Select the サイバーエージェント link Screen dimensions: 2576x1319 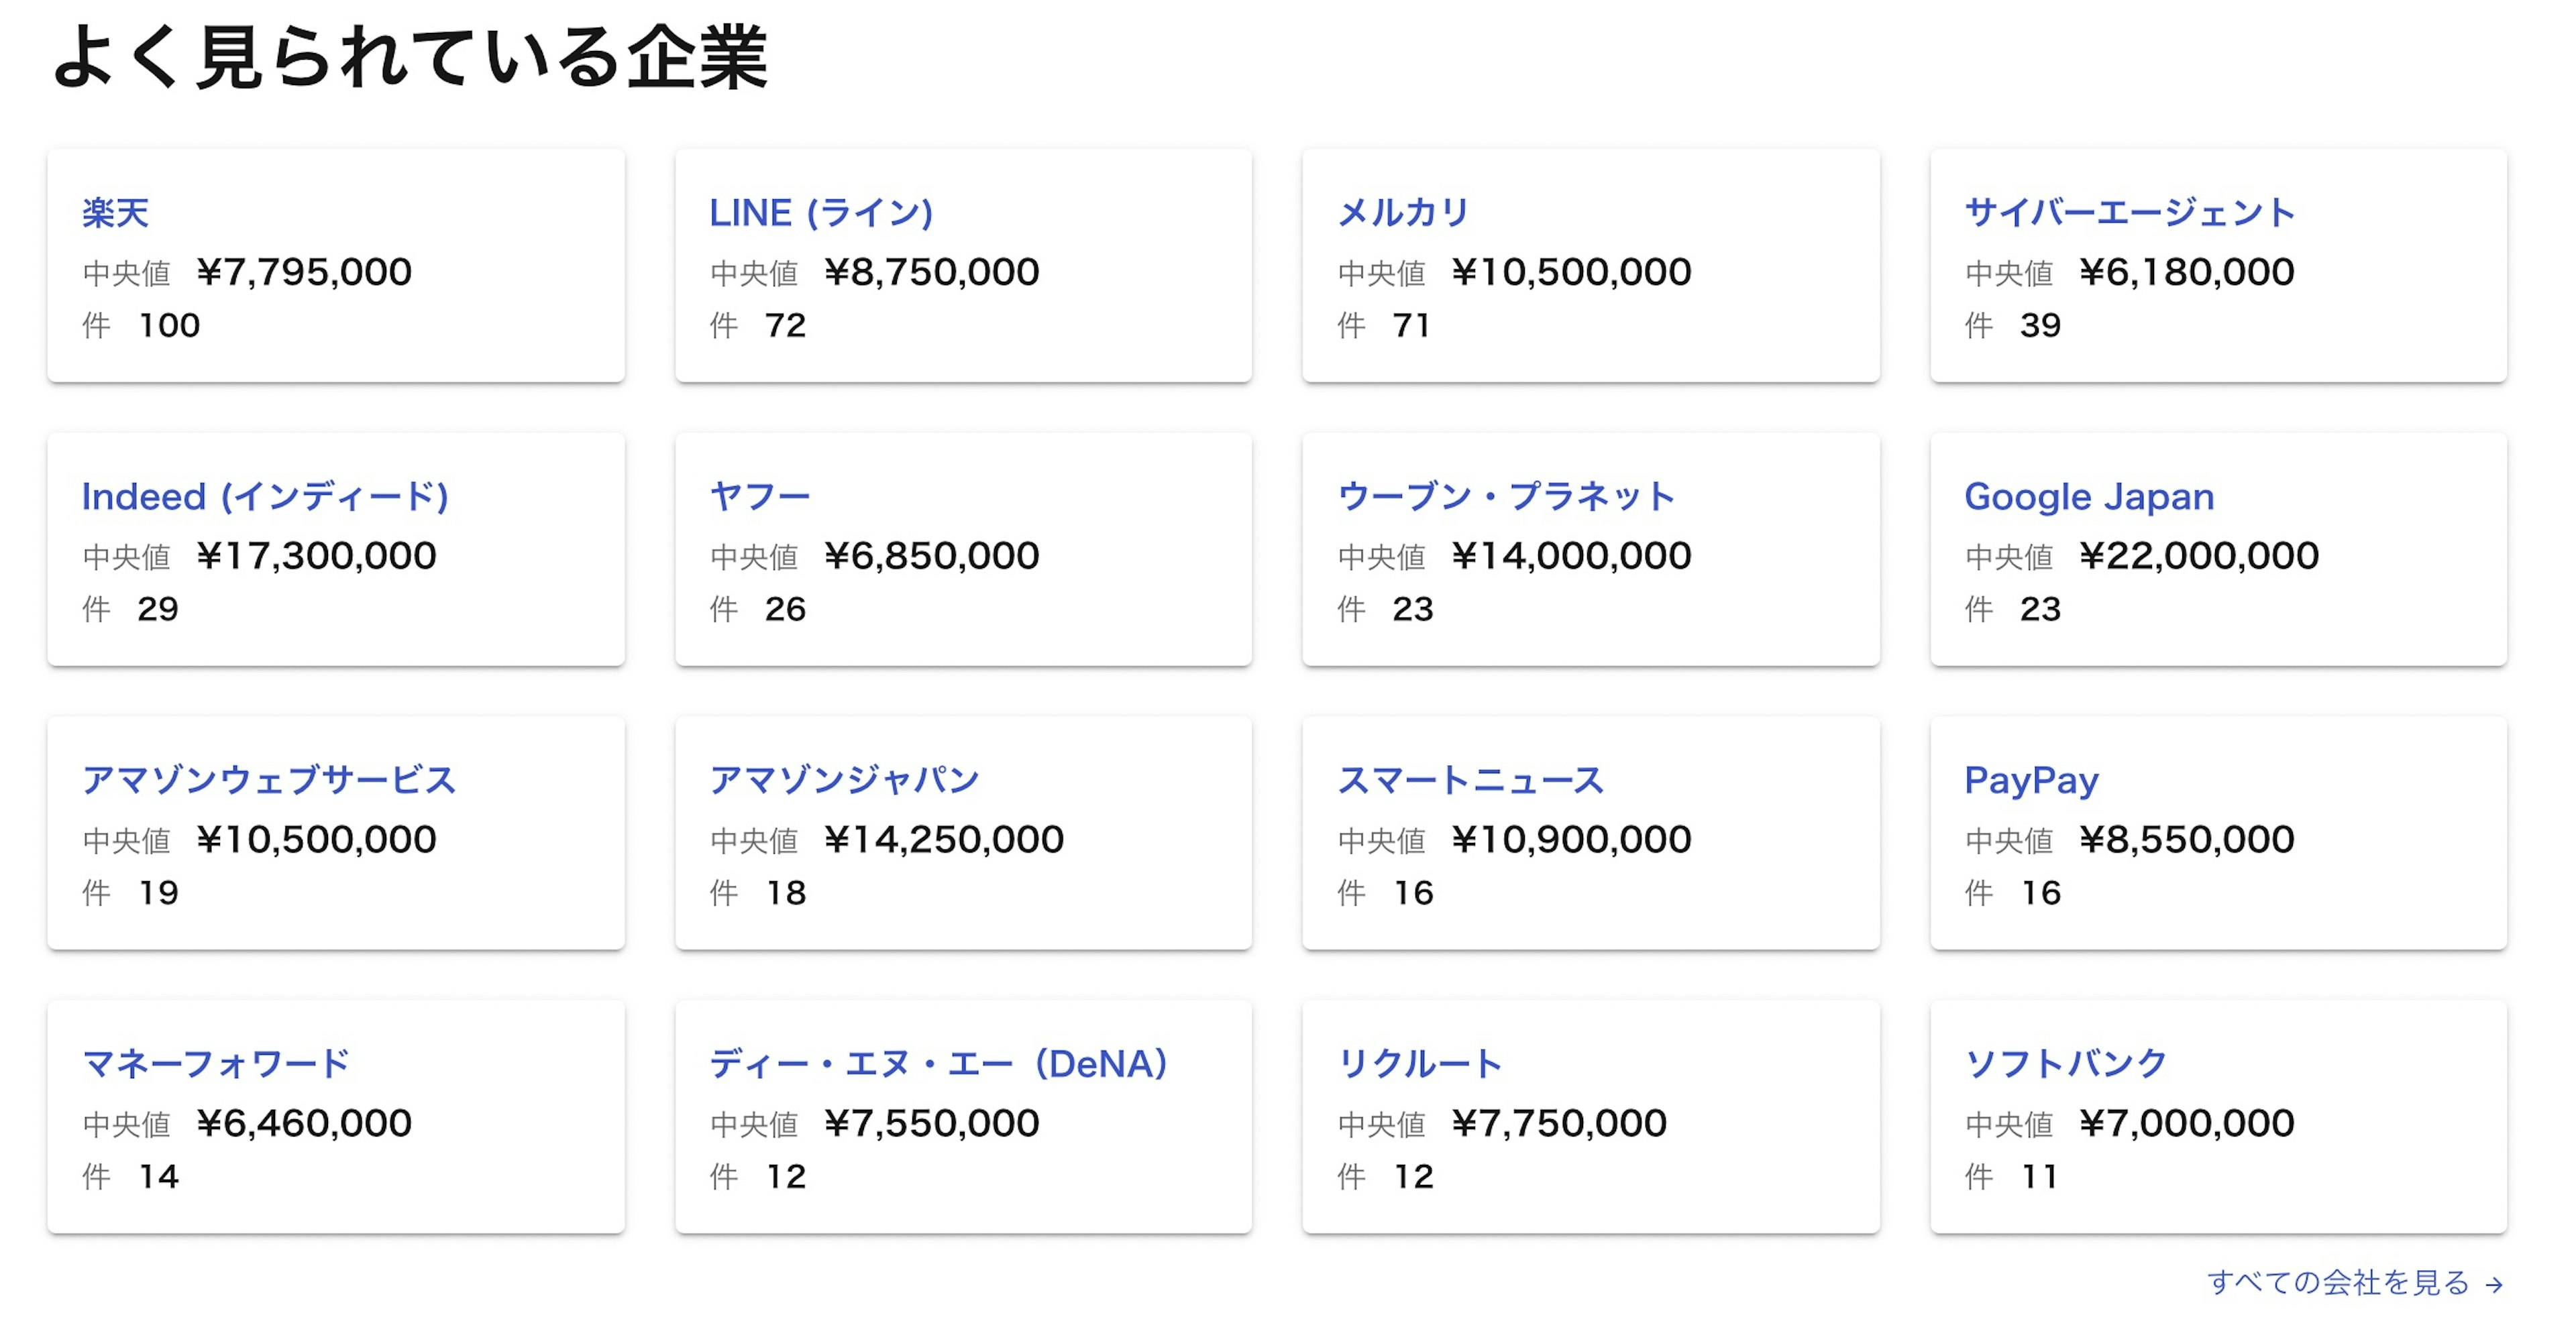coord(2129,213)
